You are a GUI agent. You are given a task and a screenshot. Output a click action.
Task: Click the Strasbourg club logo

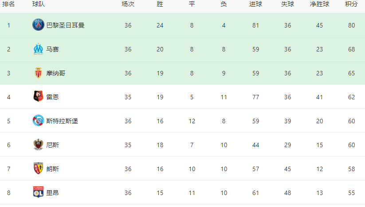(38, 121)
